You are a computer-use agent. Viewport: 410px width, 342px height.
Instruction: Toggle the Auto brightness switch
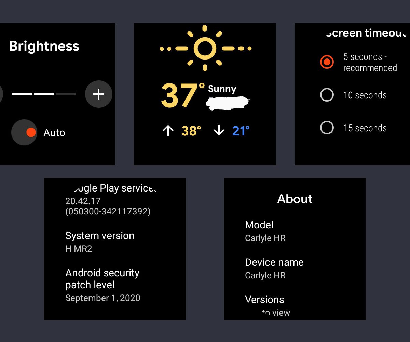tap(24, 132)
